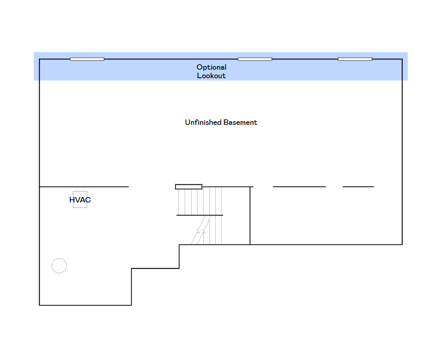The width and height of the screenshot is (430, 354).
Task: Click the Optional Lookout label
Action: (x=211, y=72)
